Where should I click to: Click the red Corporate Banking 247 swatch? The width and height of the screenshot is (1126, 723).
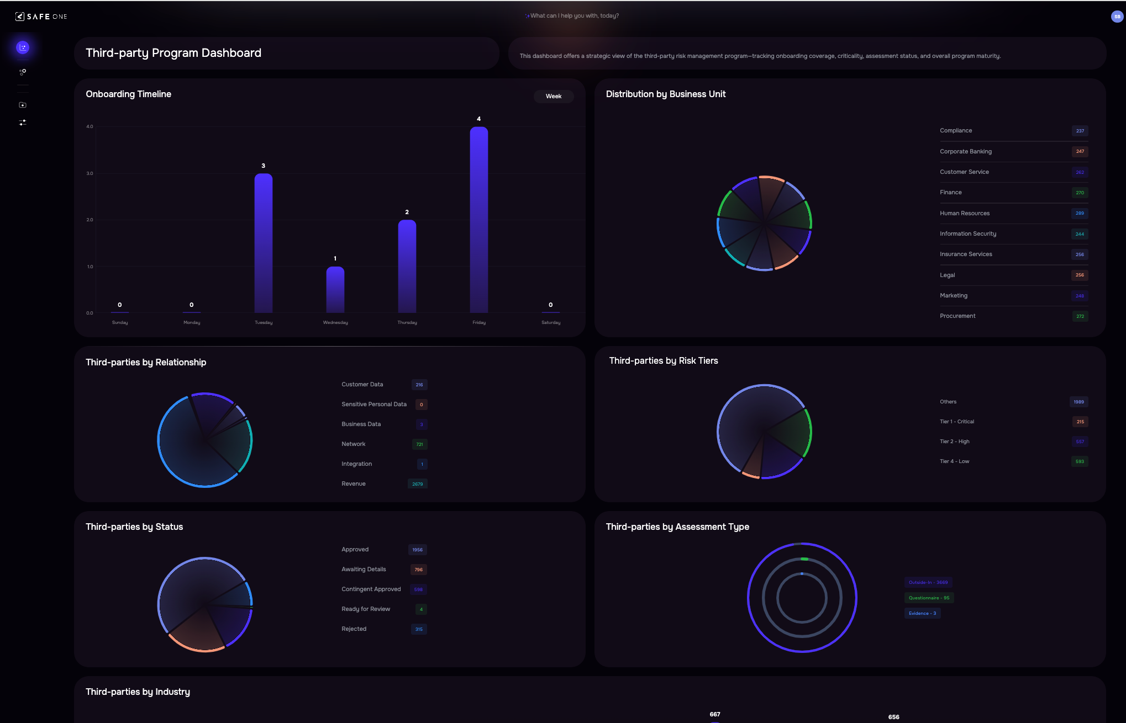pos(1080,151)
